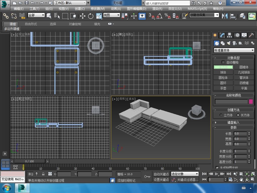Image resolution: width=257 pixels, height=193 pixels.
Task: Click the 茶壶 object button
Action: [x=223, y=88]
